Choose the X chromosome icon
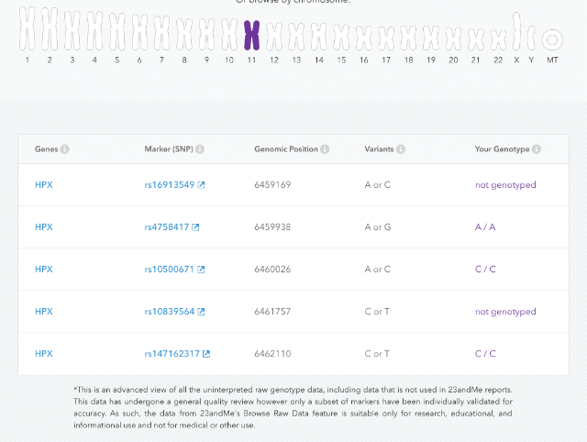 tap(516, 31)
